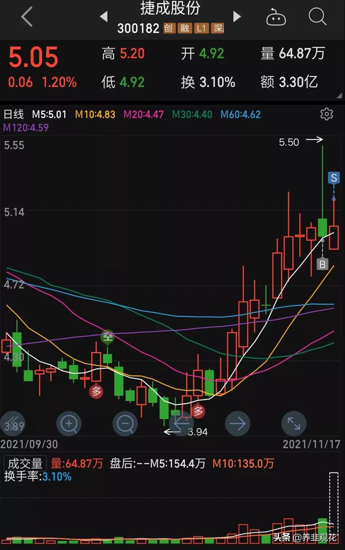Tap the back arrow at top left
345x550 pixels.
coord(27,16)
